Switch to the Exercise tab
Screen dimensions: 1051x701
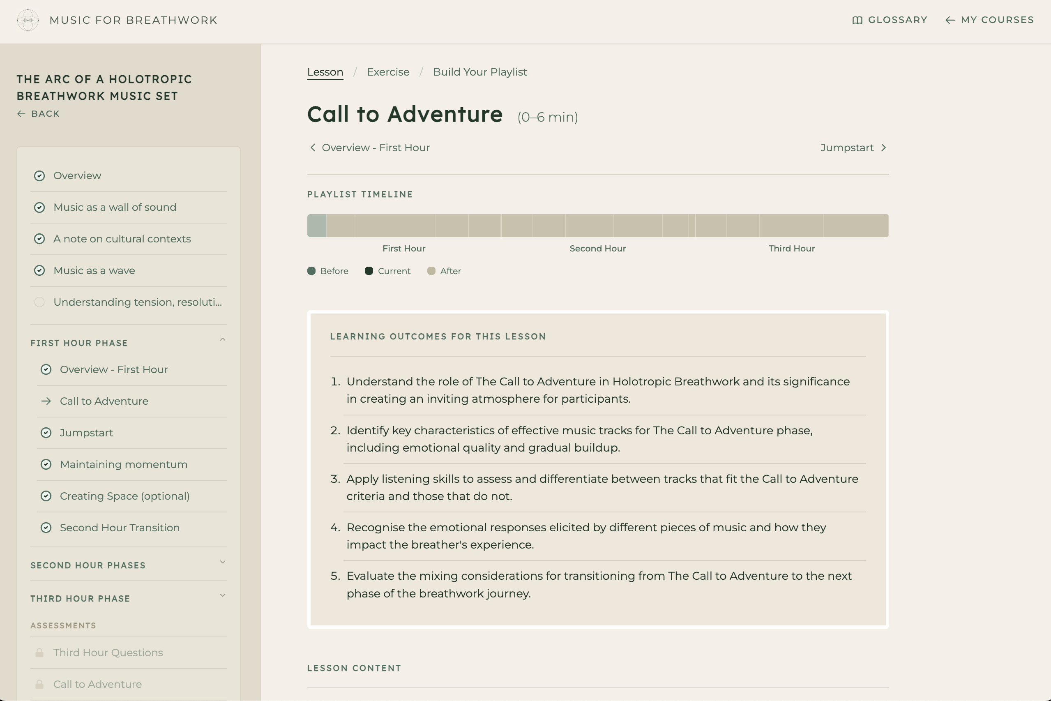(388, 72)
